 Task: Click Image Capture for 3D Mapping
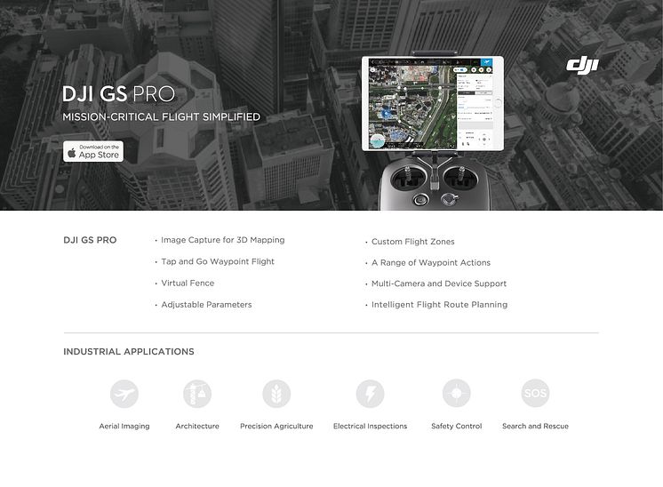[223, 240]
